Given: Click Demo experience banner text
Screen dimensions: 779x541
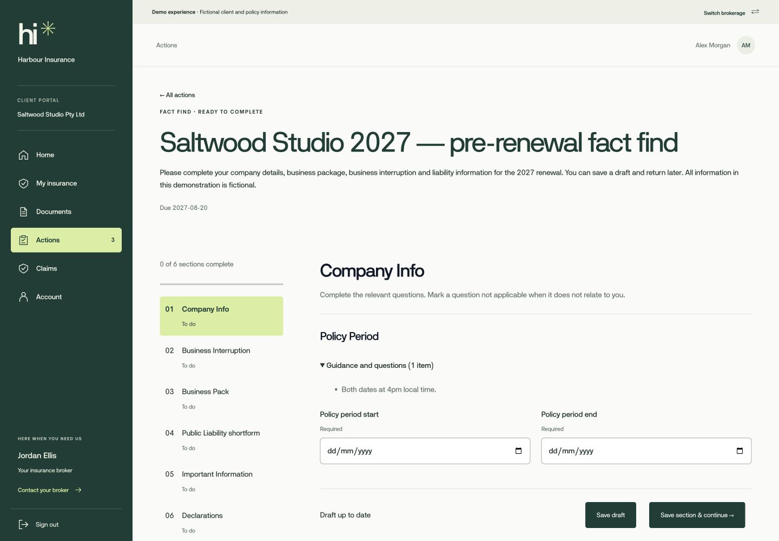Looking at the screenshot, I should (x=220, y=12).
